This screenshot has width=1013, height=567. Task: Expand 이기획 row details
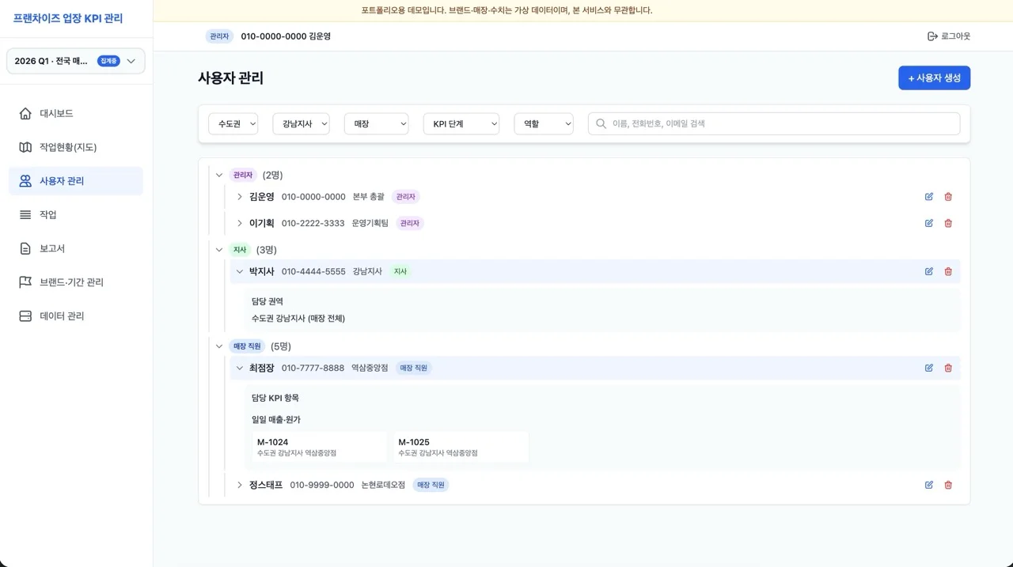click(x=240, y=223)
